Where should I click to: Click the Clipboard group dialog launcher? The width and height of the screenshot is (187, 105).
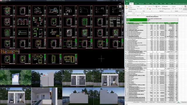pos(136,11)
